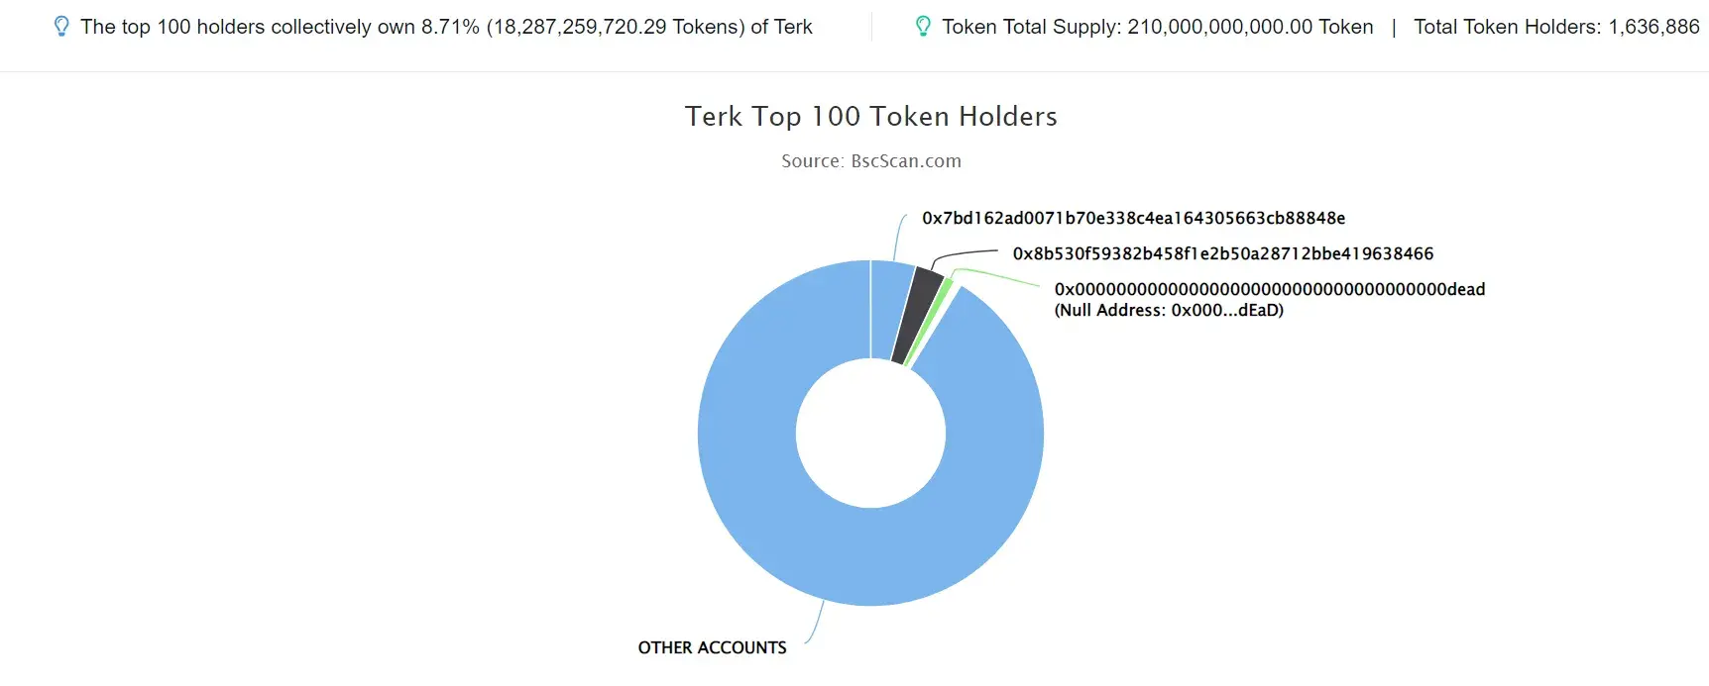Click the OTHER ACCOUNTS chart label
The image size is (1709, 686).
(712, 647)
